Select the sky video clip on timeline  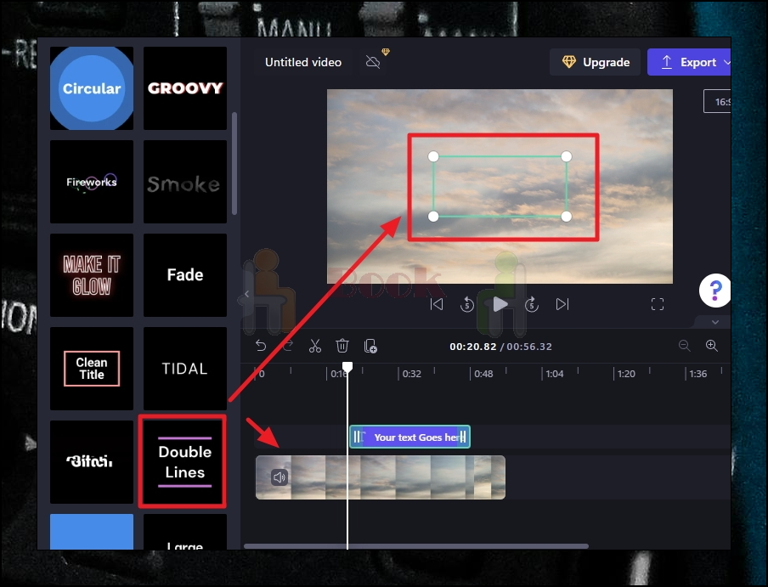(x=381, y=477)
